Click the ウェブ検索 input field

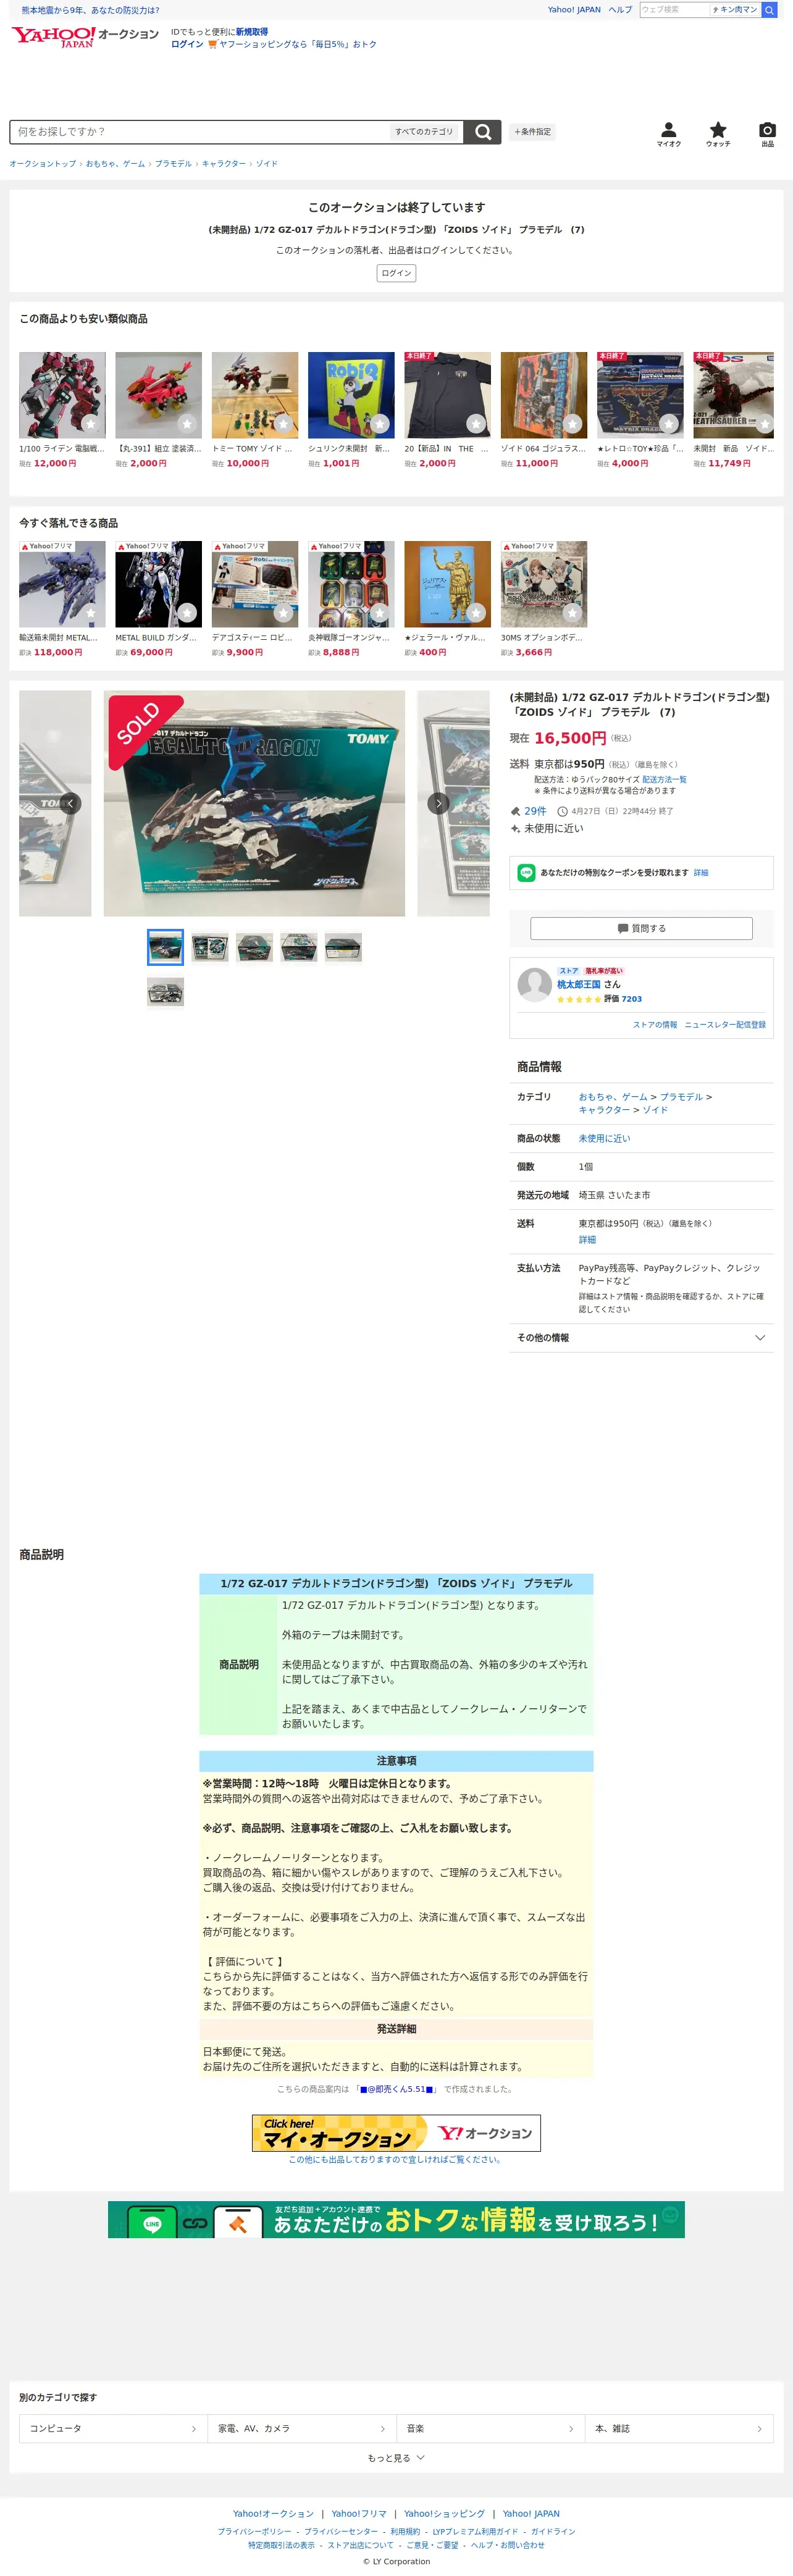[674, 10]
